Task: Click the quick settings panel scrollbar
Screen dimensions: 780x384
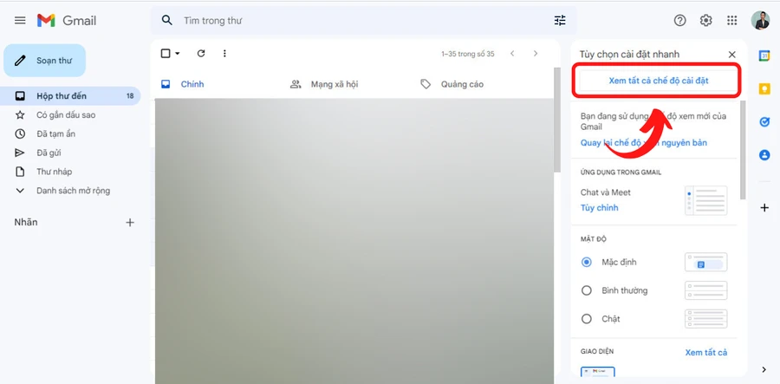Action: pos(743,150)
